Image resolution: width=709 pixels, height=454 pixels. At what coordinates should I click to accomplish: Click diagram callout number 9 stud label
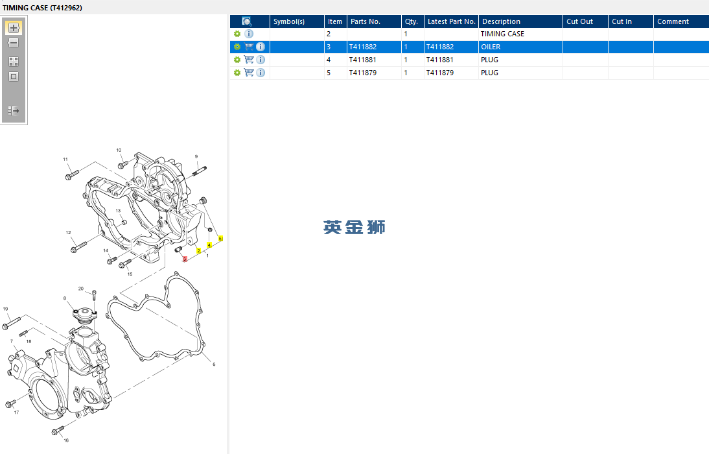click(196, 156)
